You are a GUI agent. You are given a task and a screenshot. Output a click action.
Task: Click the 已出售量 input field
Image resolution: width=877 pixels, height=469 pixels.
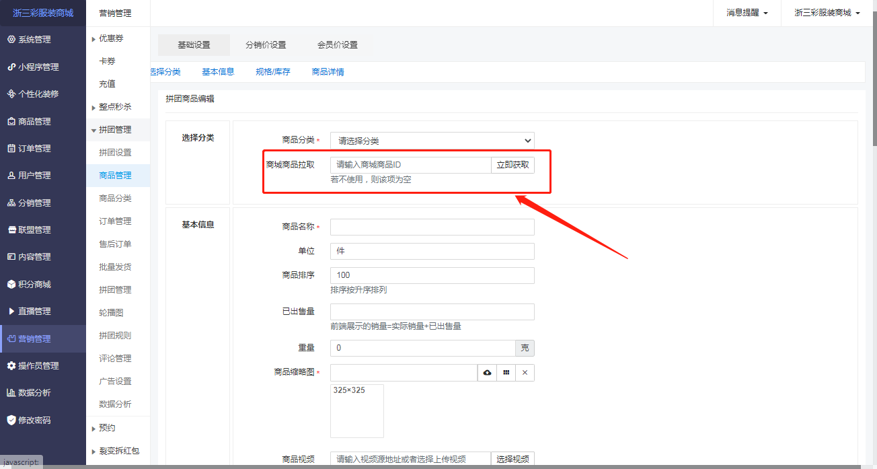pyautogui.click(x=432, y=312)
